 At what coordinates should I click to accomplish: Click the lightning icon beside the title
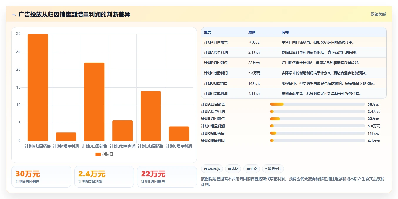click(14, 15)
